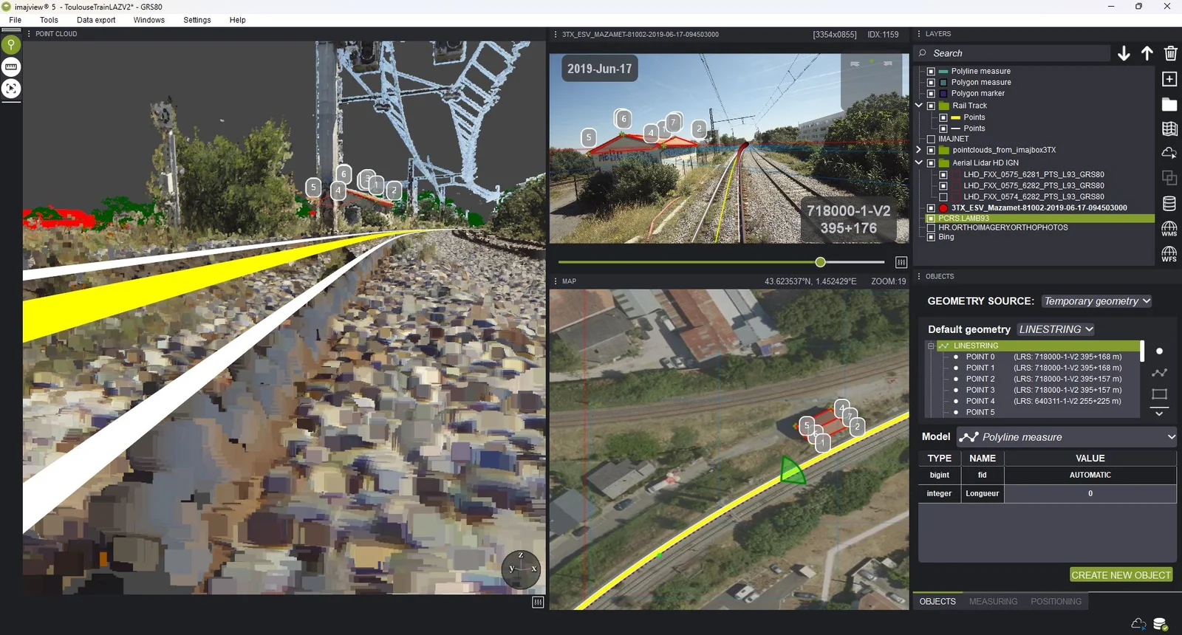Open the Tools menu
This screenshot has height=635, width=1182.
(x=49, y=20)
